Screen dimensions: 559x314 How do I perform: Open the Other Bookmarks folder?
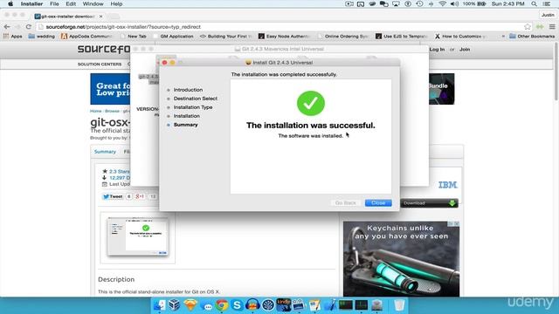coord(532,37)
